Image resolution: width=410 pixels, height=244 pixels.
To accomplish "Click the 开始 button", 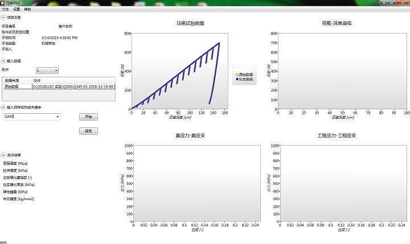I will click(88, 116).
